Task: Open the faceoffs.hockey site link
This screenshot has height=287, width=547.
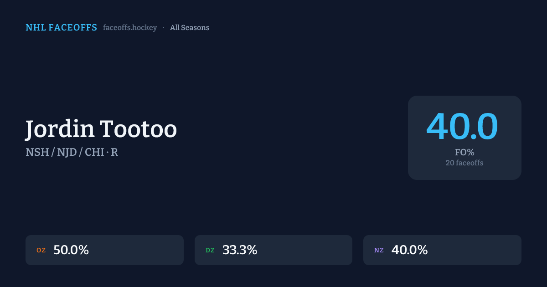Action: (130, 28)
